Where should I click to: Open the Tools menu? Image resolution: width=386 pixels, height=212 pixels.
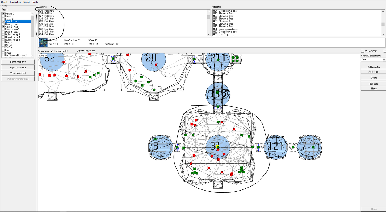coord(35,2)
